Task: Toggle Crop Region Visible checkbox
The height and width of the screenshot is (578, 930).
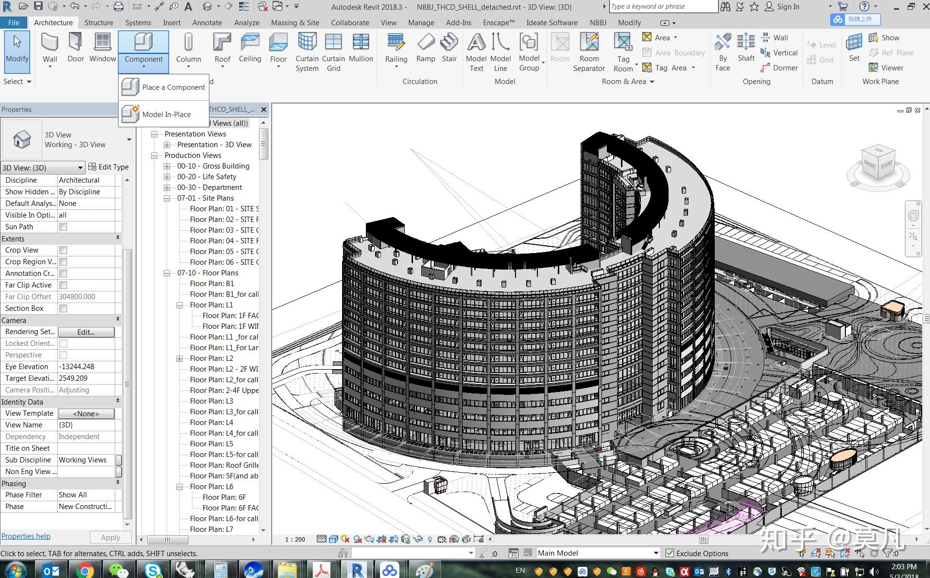Action: click(63, 262)
